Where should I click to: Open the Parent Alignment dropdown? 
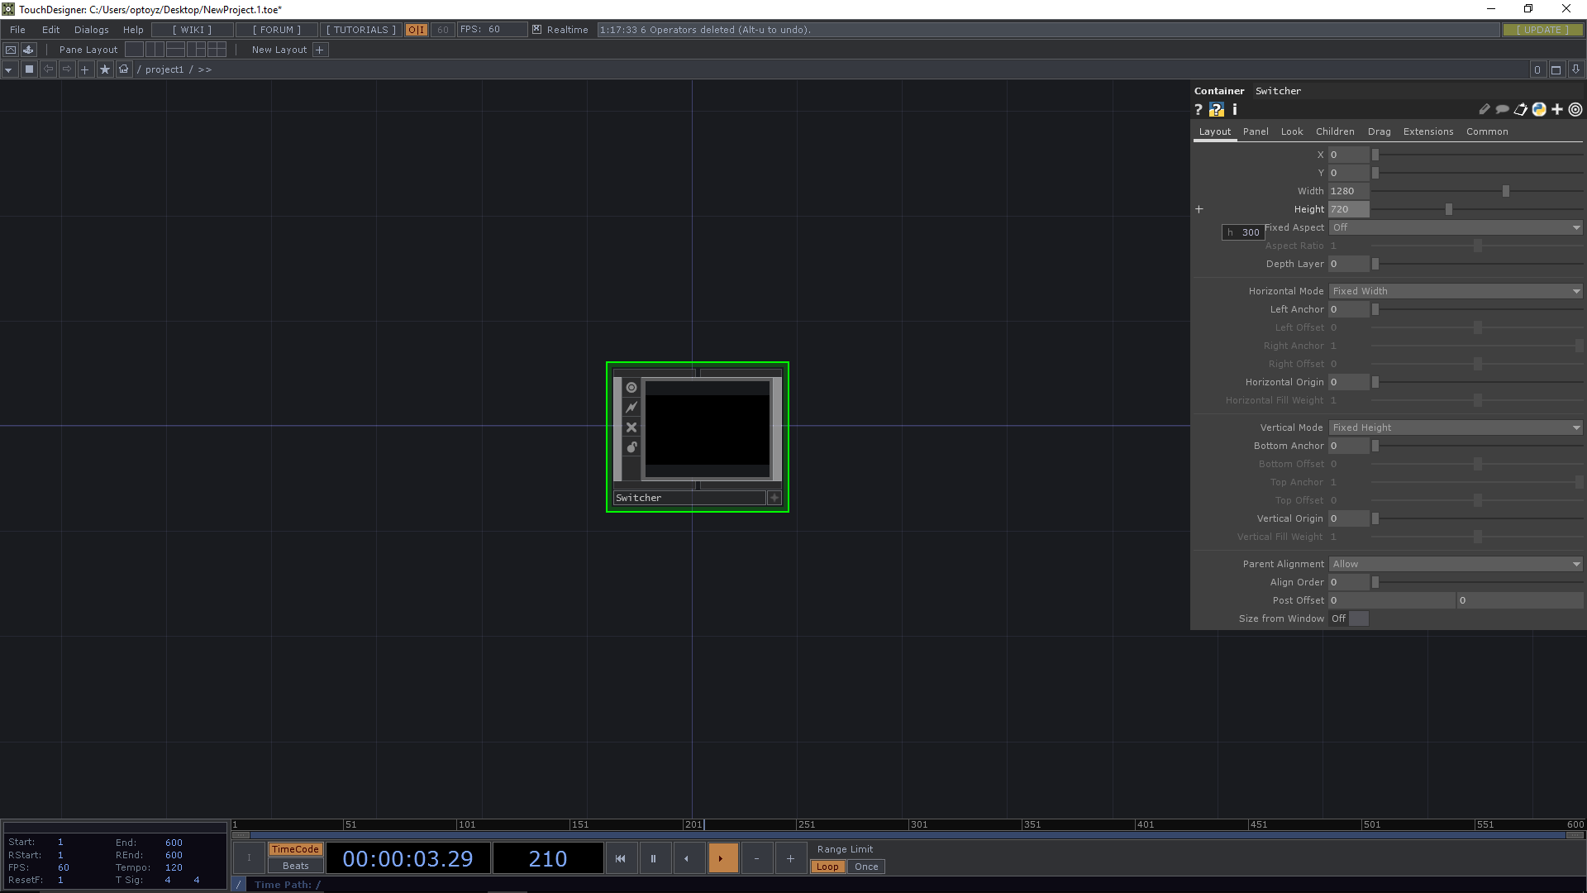click(1455, 564)
